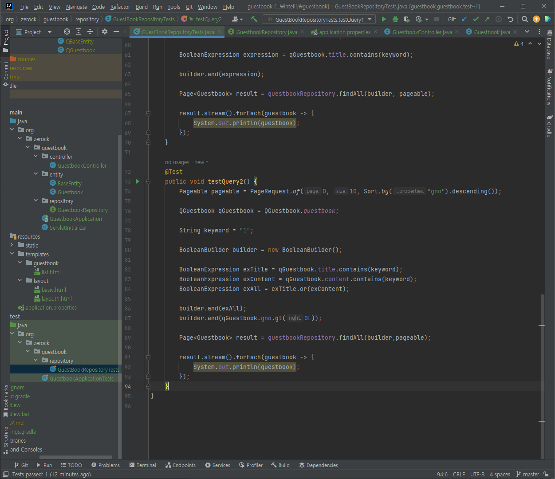Open the Project view mode dropdown

pos(34,32)
